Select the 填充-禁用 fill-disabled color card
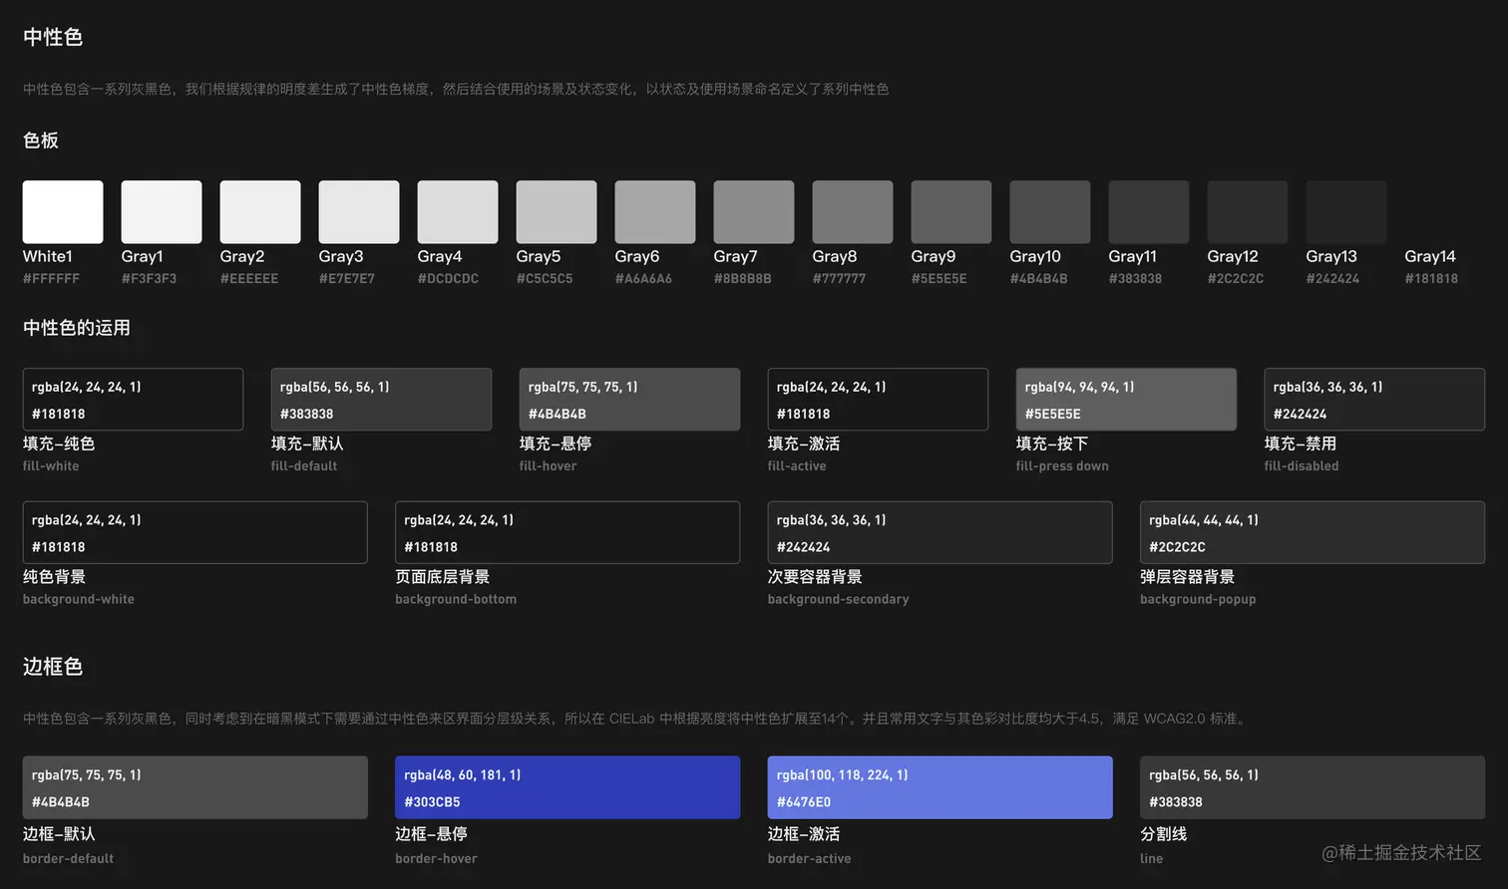 tap(1374, 400)
